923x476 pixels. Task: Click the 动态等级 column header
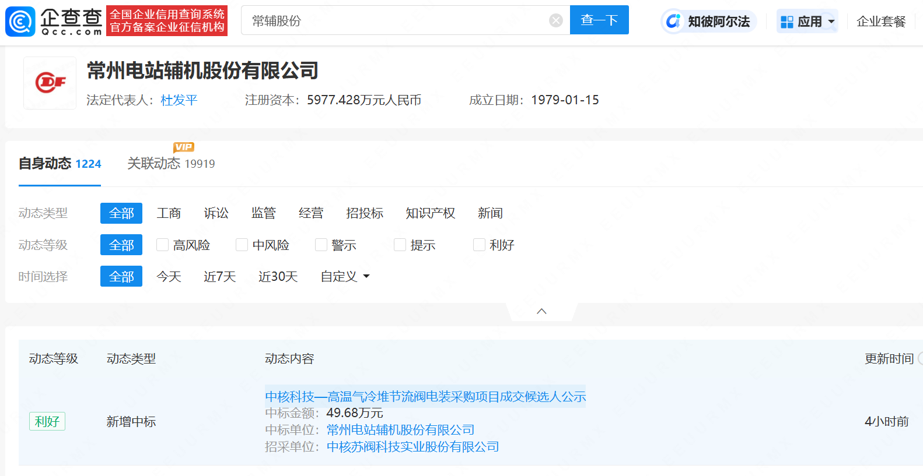tap(54, 359)
